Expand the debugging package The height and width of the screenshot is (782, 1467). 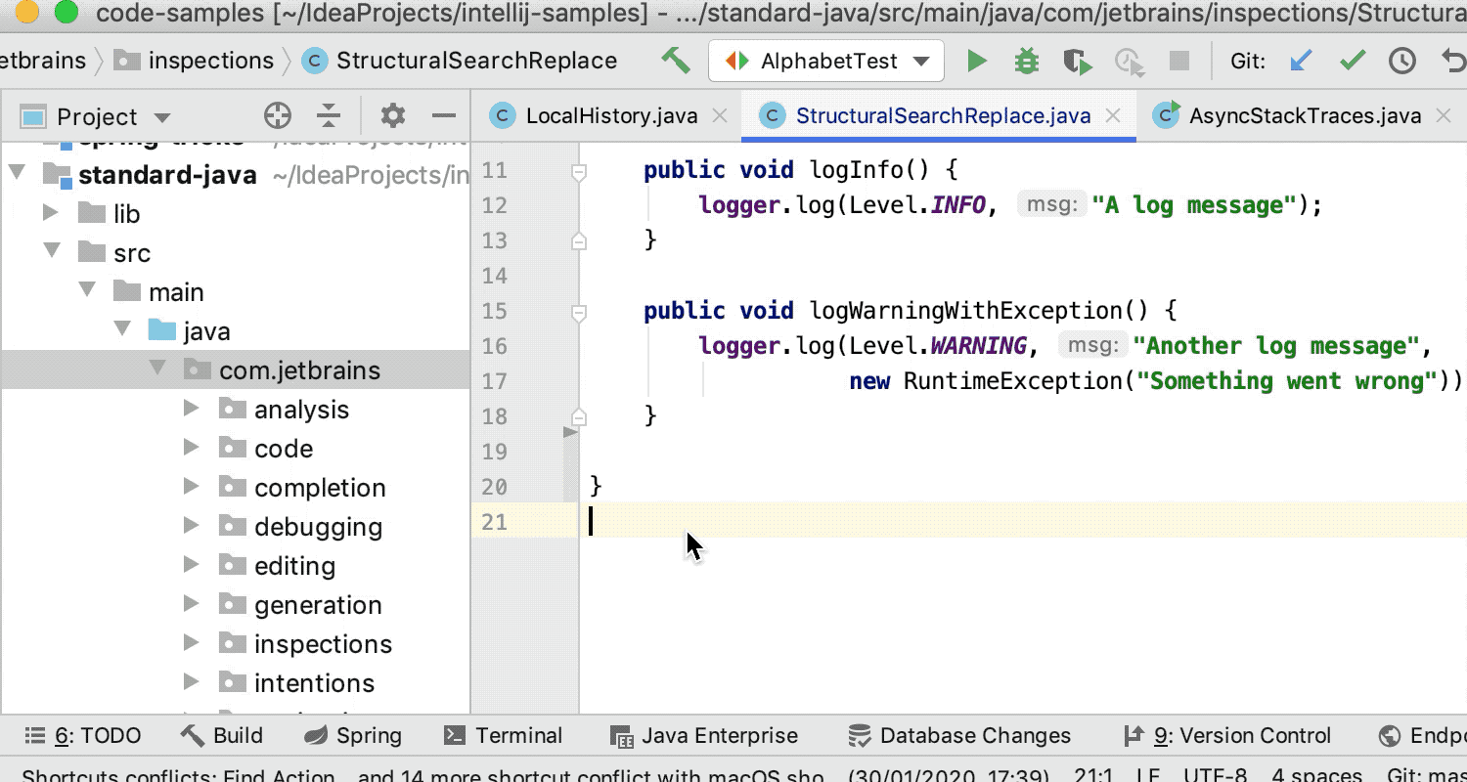point(192,526)
